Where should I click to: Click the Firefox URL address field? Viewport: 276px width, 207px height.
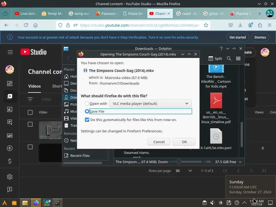click(140, 25)
